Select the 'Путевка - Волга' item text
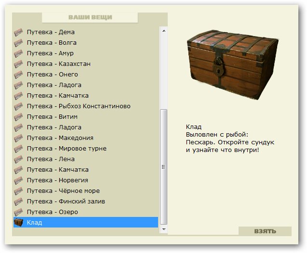The height and width of the screenshot is (253, 307). tap(52, 43)
